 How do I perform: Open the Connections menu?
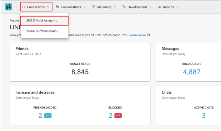pyautogui.click(x=36, y=7)
